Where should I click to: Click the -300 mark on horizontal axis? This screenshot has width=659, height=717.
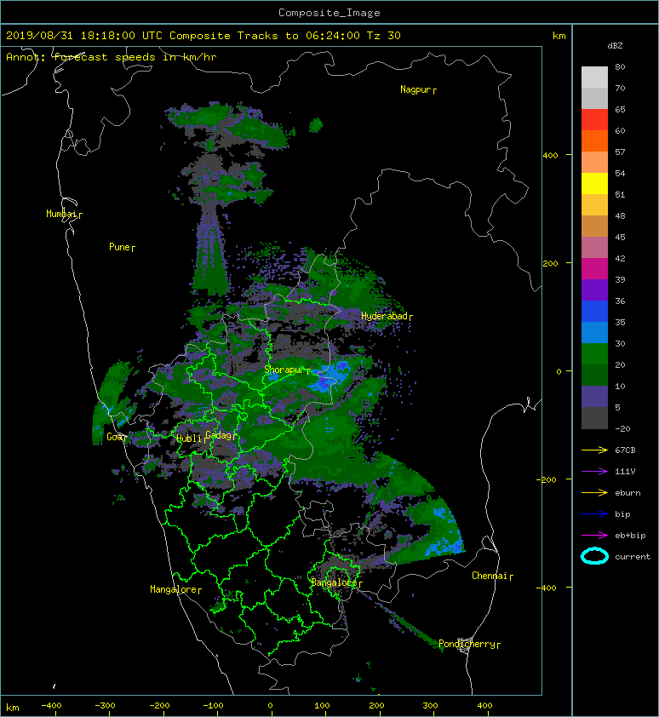click(x=105, y=706)
